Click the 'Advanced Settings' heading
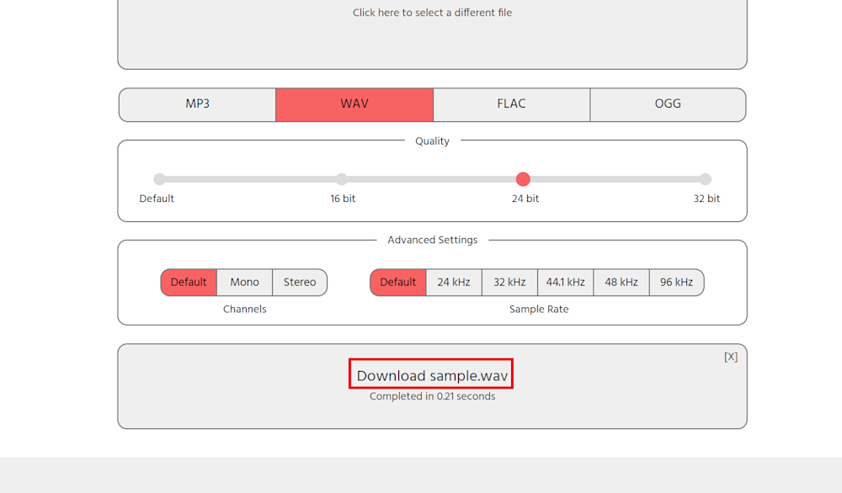The height and width of the screenshot is (493, 842). (x=432, y=240)
